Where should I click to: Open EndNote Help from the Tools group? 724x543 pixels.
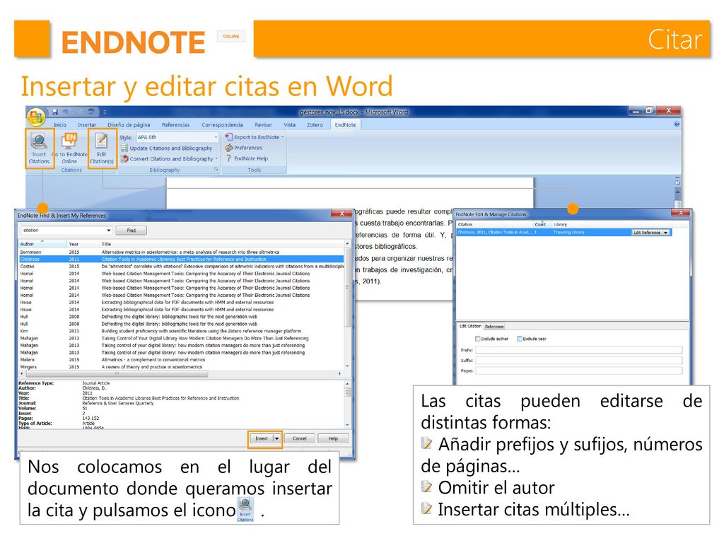click(247, 158)
